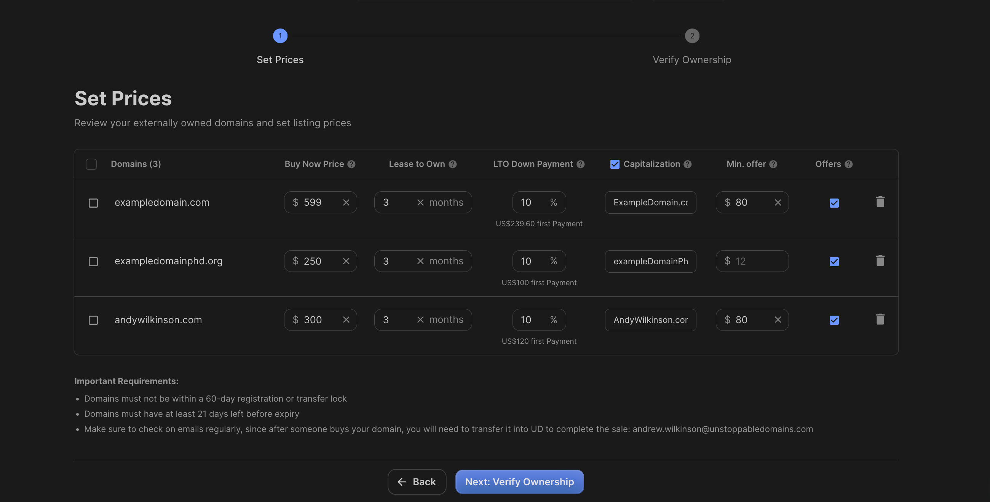The height and width of the screenshot is (502, 990).
Task: Remove andywilkinson.com using trash icon
Action: pos(880,319)
